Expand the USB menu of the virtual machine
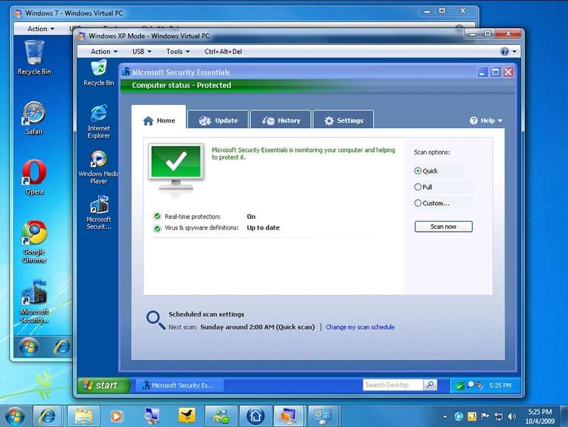Screen dimensions: 568x427 coord(141,51)
